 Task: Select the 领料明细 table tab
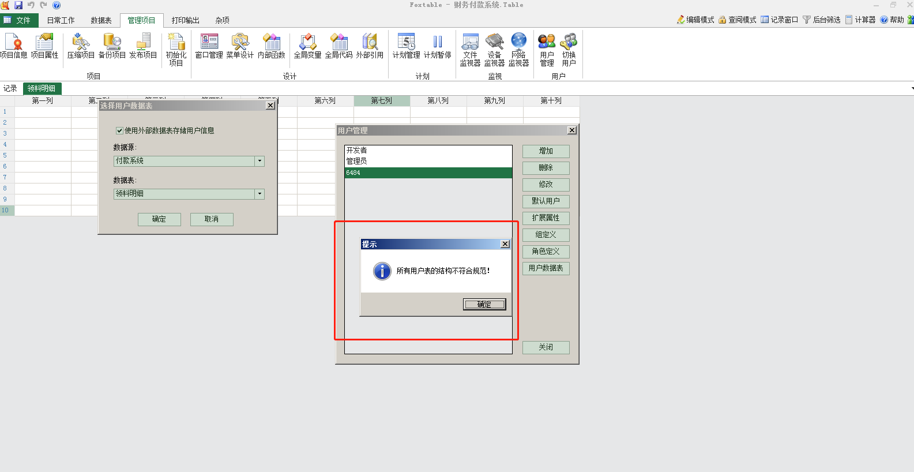[x=42, y=88]
